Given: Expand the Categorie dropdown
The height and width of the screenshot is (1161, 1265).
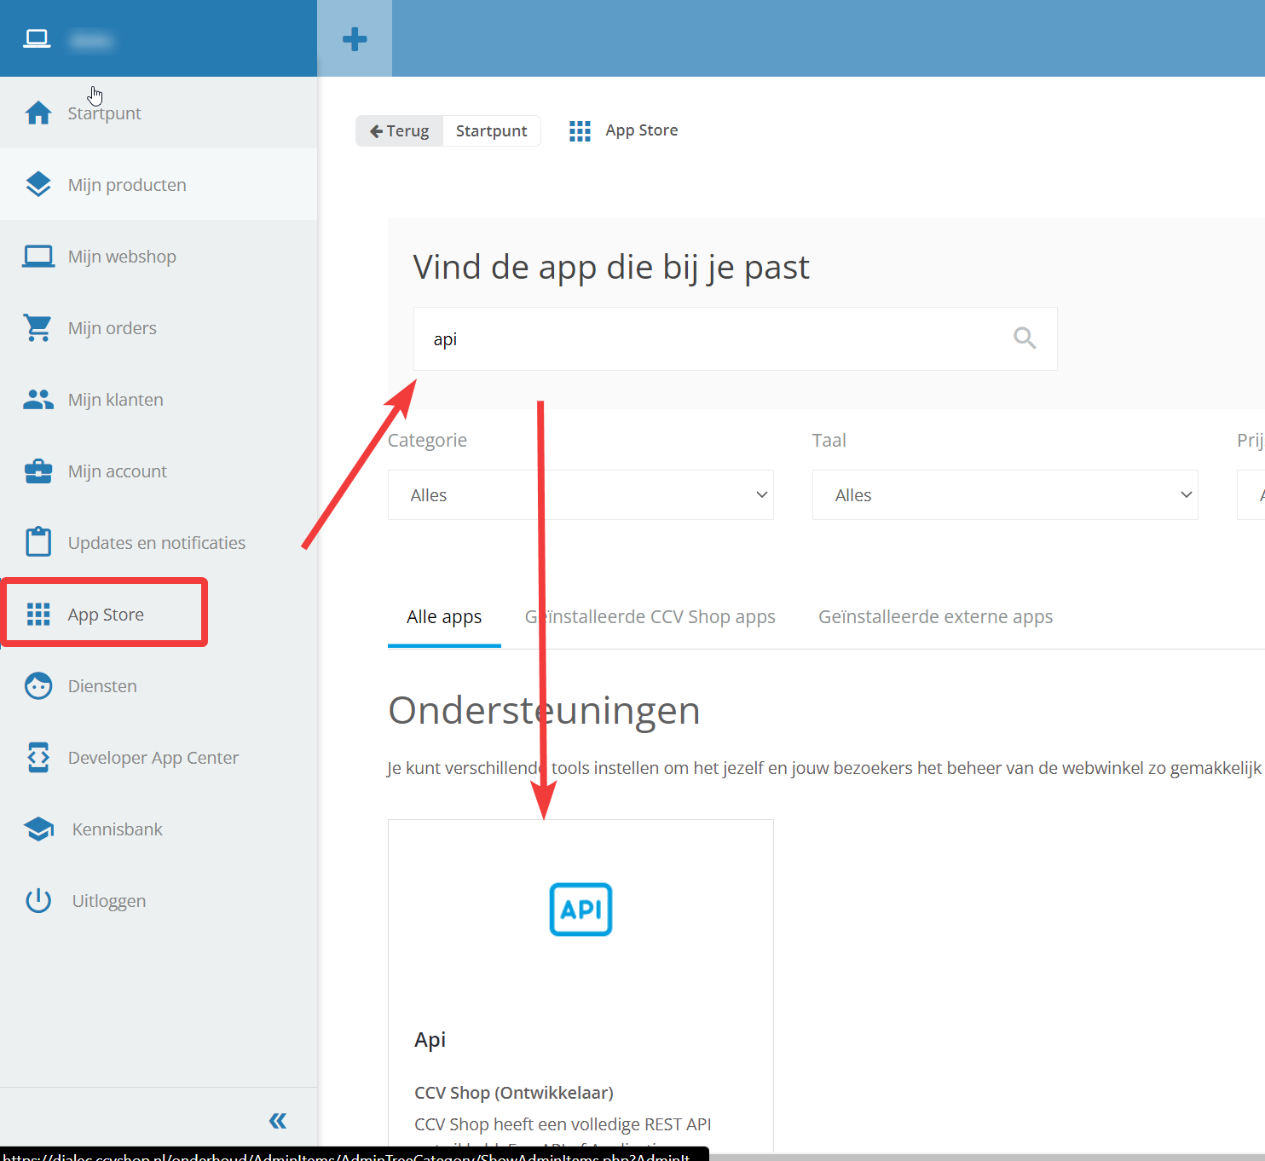Looking at the screenshot, I should pyautogui.click(x=580, y=495).
